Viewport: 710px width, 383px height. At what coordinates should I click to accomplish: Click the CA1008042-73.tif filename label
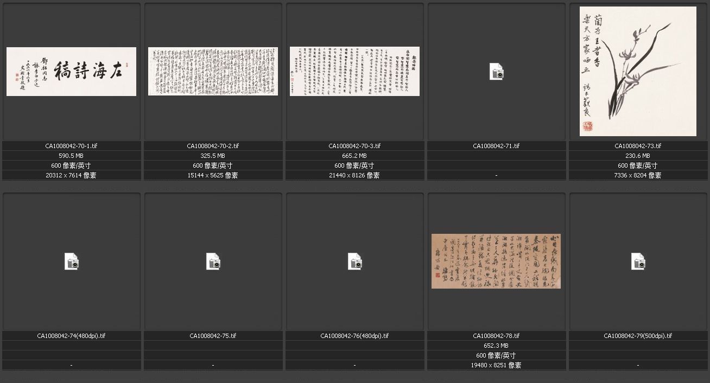click(638, 146)
